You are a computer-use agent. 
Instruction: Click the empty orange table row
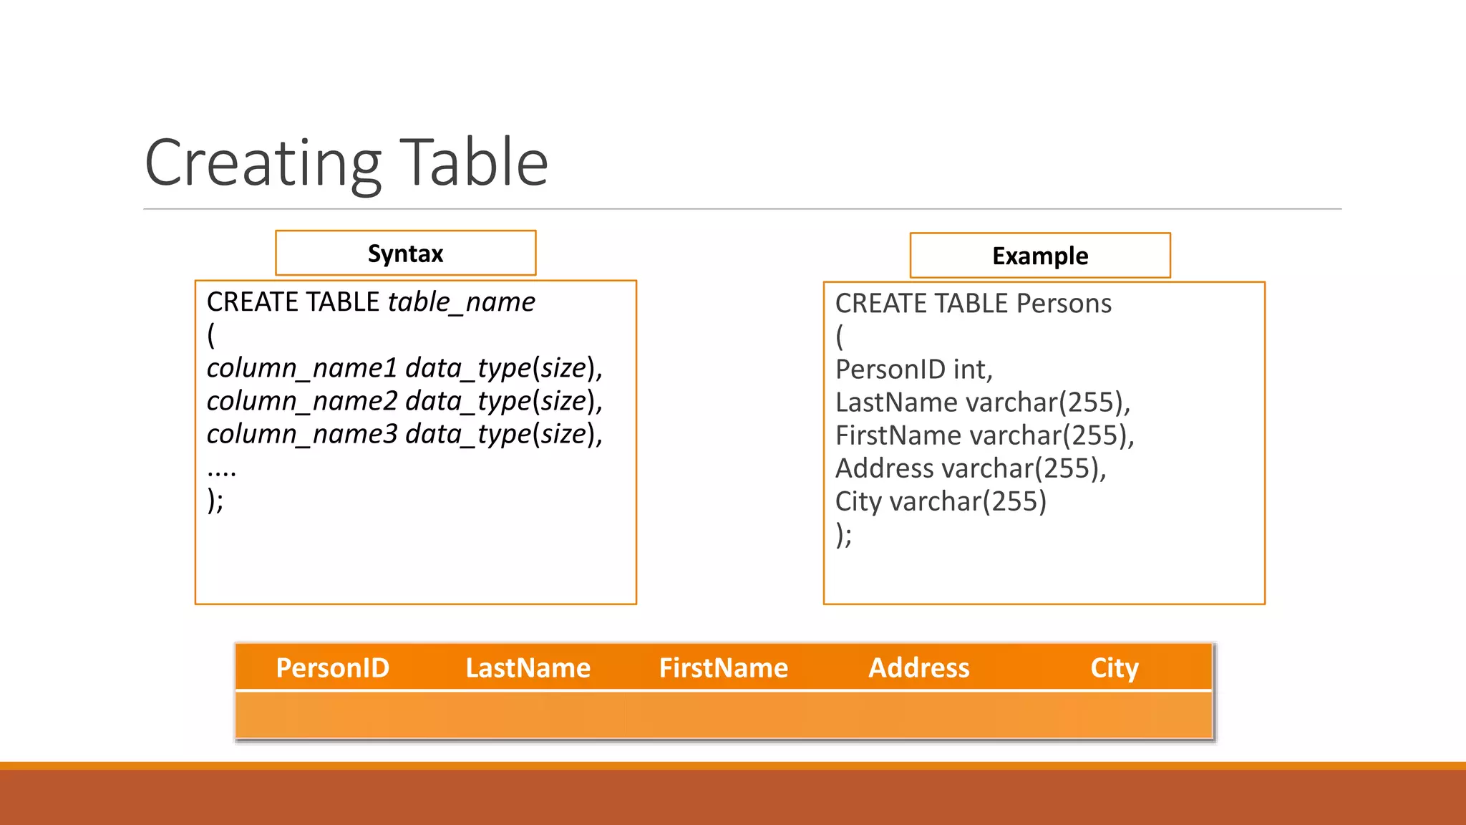click(723, 715)
